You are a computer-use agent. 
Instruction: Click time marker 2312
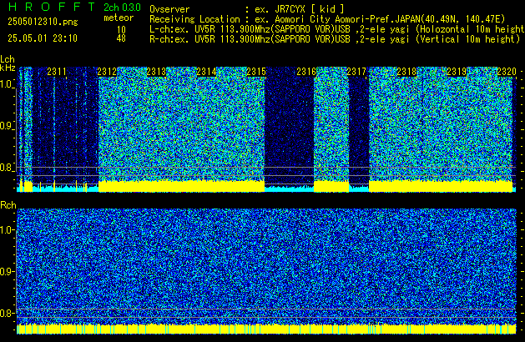(x=107, y=72)
